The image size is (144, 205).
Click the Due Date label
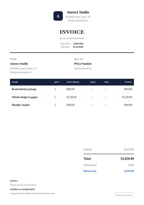pyautogui.click(x=65, y=47)
